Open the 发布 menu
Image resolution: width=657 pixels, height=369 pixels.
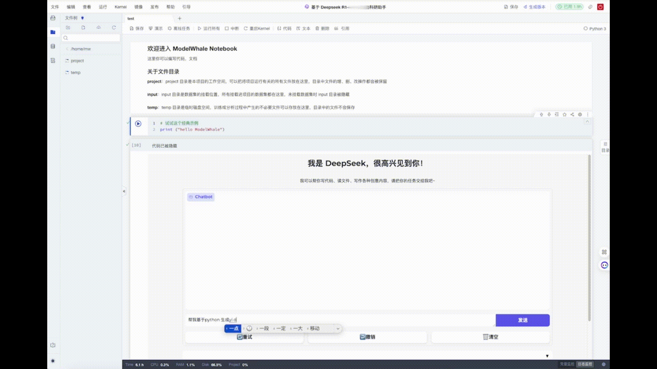(x=154, y=7)
